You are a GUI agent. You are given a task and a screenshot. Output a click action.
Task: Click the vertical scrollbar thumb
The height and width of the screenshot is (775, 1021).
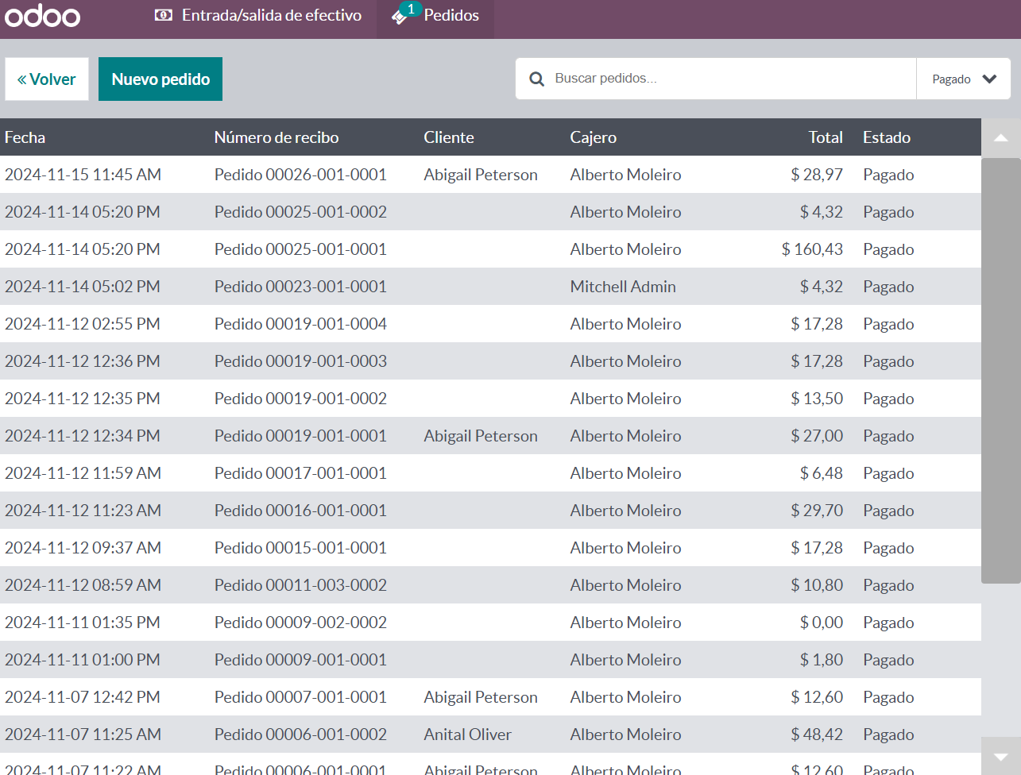pos(1001,371)
